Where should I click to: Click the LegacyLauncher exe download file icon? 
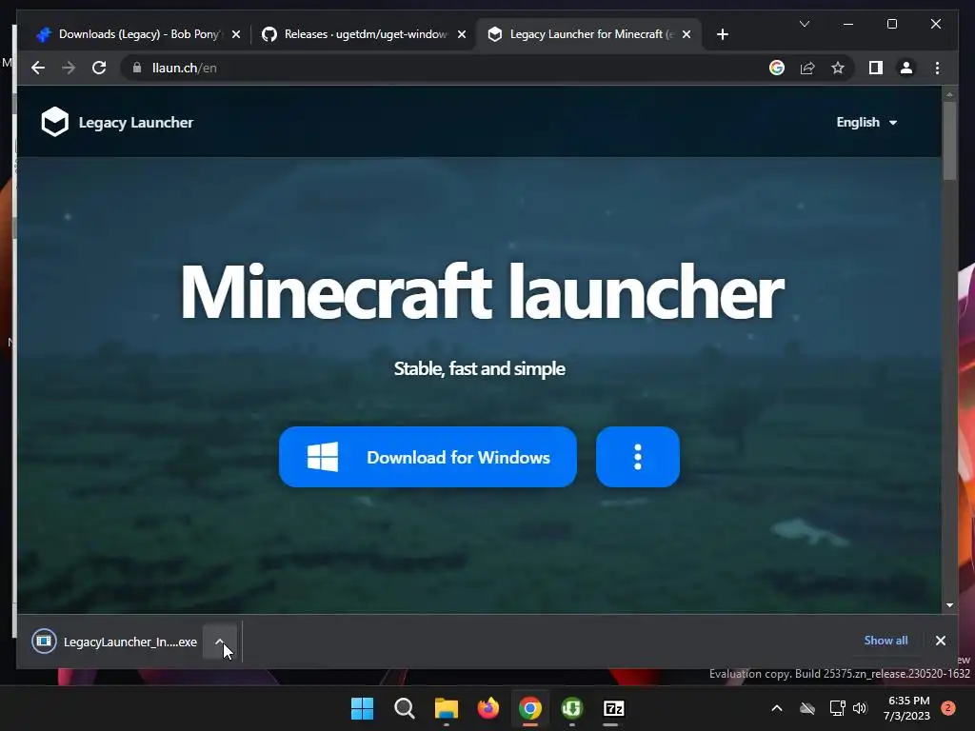[44, 641]
